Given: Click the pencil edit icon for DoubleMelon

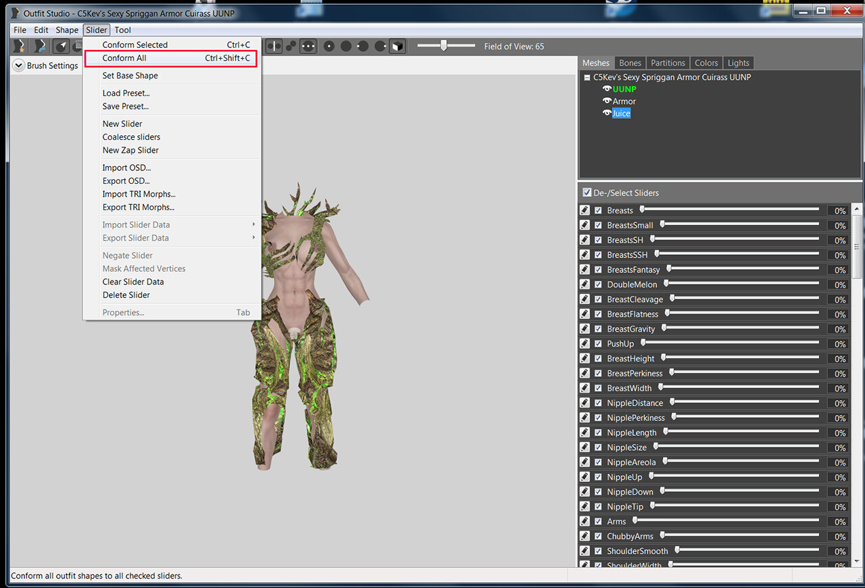Looking at the screenshot, I should point(585,285).
